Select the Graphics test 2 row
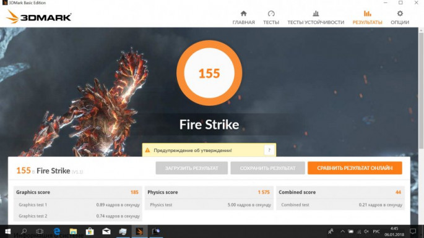The height and width of the screenshot is (238, 424). coord(78,216)
